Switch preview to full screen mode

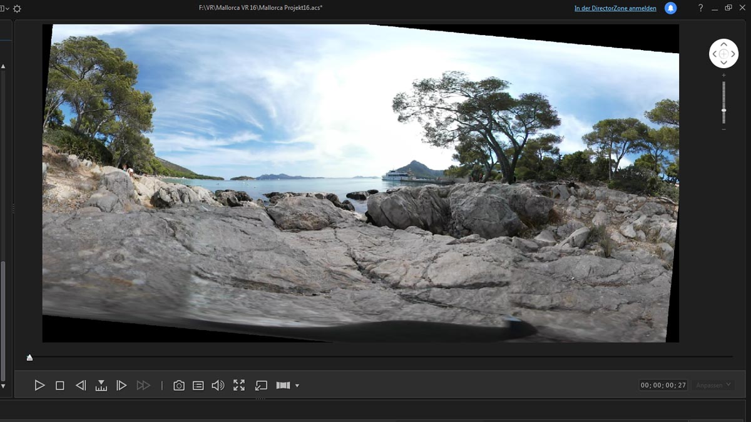(x=239, y=386)
